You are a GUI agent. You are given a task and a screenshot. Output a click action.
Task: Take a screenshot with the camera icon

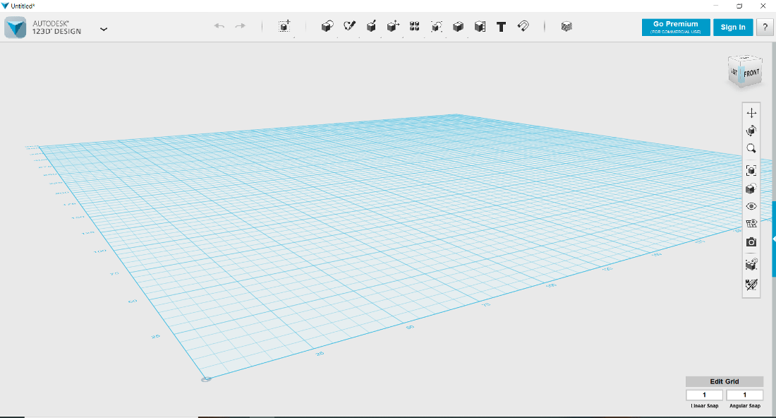point(751,242)
